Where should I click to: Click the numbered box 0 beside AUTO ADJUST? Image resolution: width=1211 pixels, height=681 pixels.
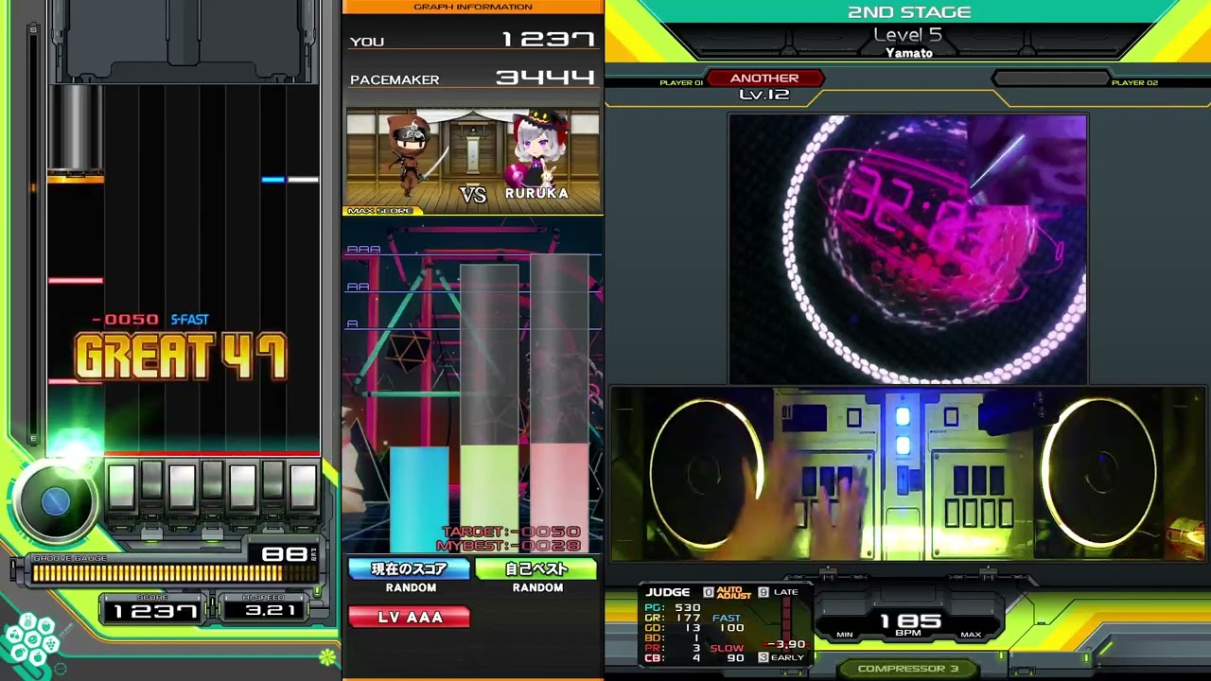(708, 592)
